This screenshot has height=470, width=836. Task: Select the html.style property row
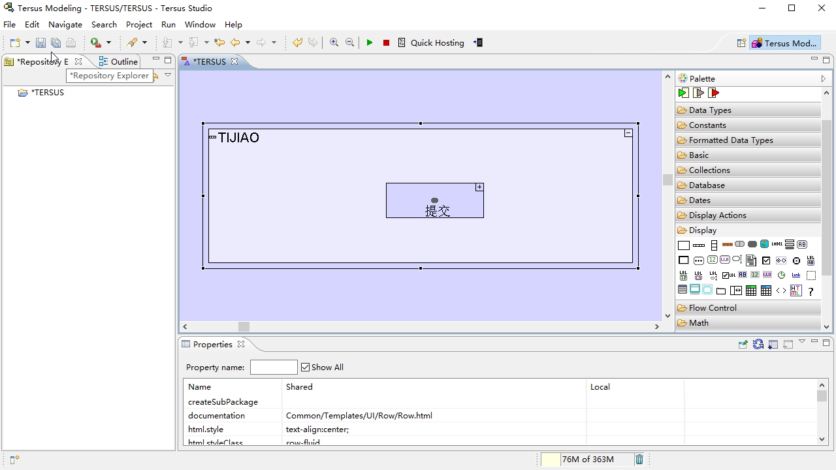pos(500,430)
